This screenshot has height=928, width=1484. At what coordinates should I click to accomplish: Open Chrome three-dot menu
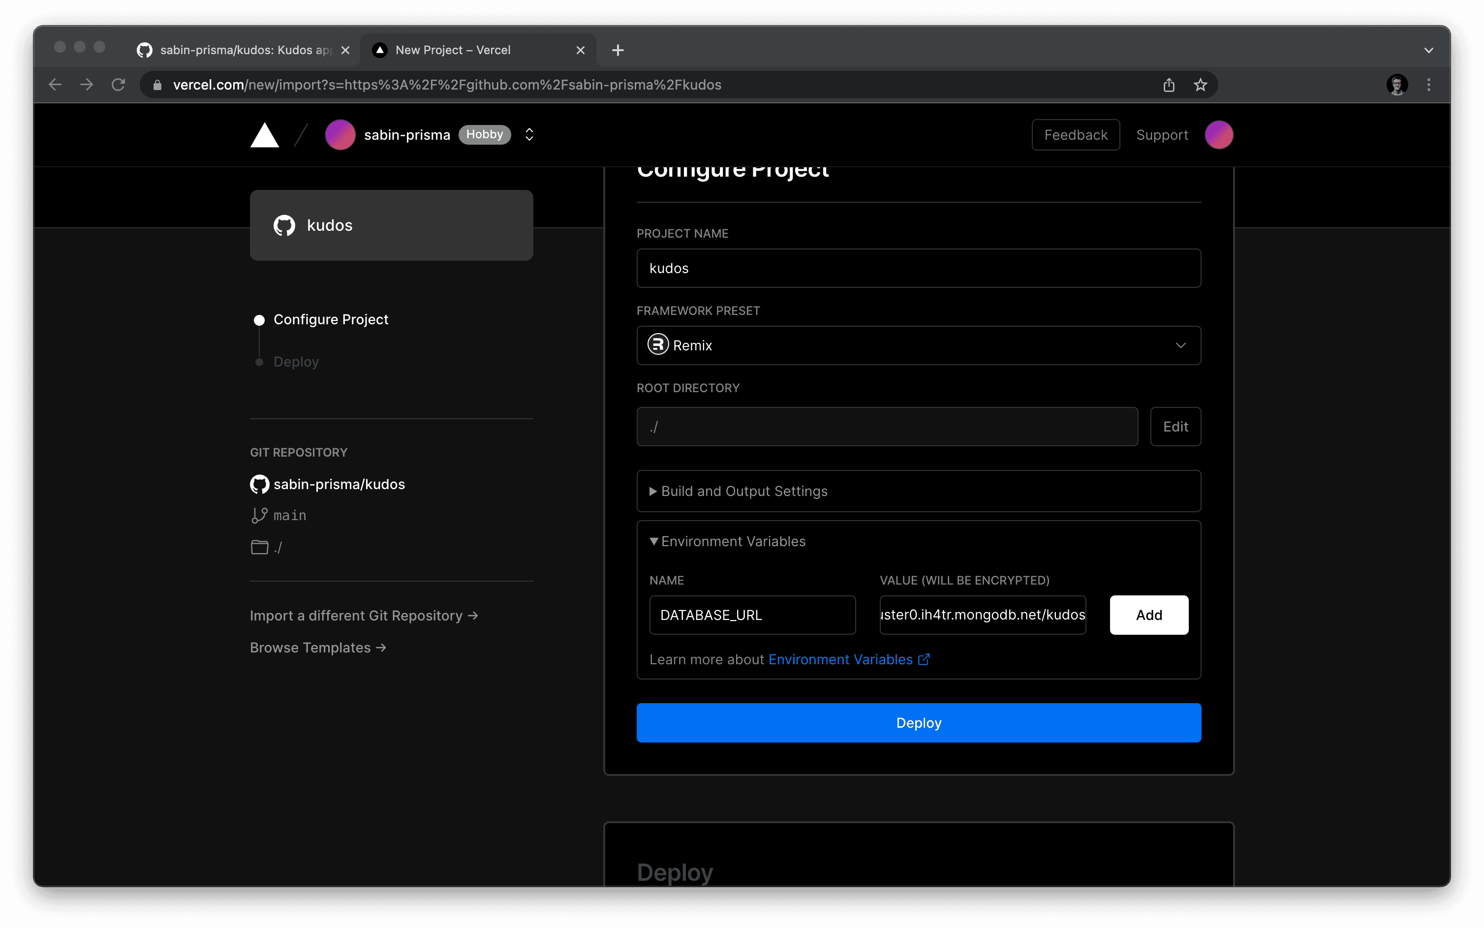pyautogui.click(x=1428, y=85)
